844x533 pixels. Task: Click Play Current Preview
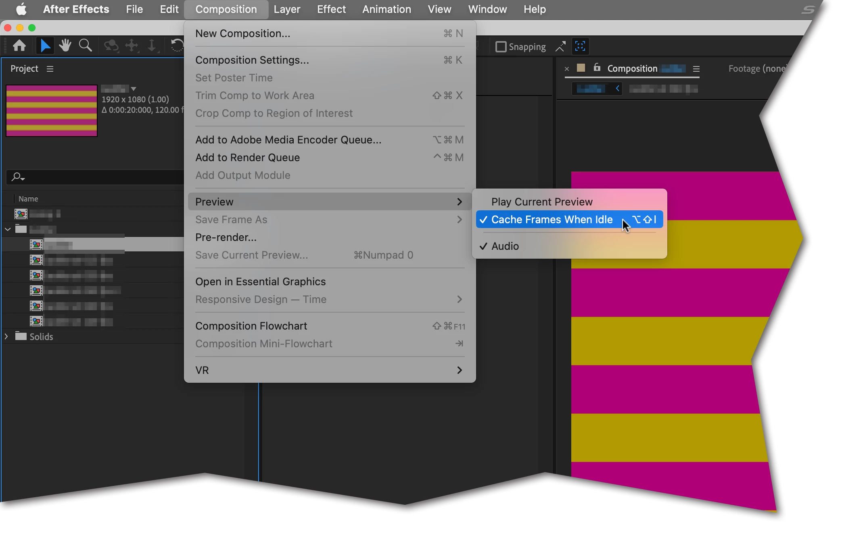(x=542, y=202)
